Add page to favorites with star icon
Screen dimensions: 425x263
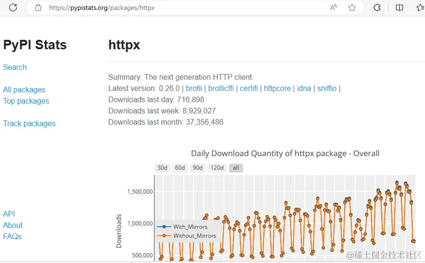pos(352,8)
